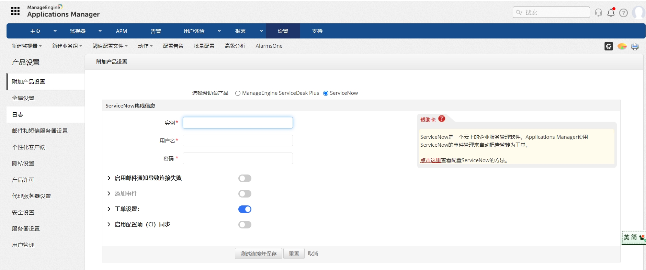Go to the APM tab
Viewport: 646px width, 270px height.
(x=122, y=31)
